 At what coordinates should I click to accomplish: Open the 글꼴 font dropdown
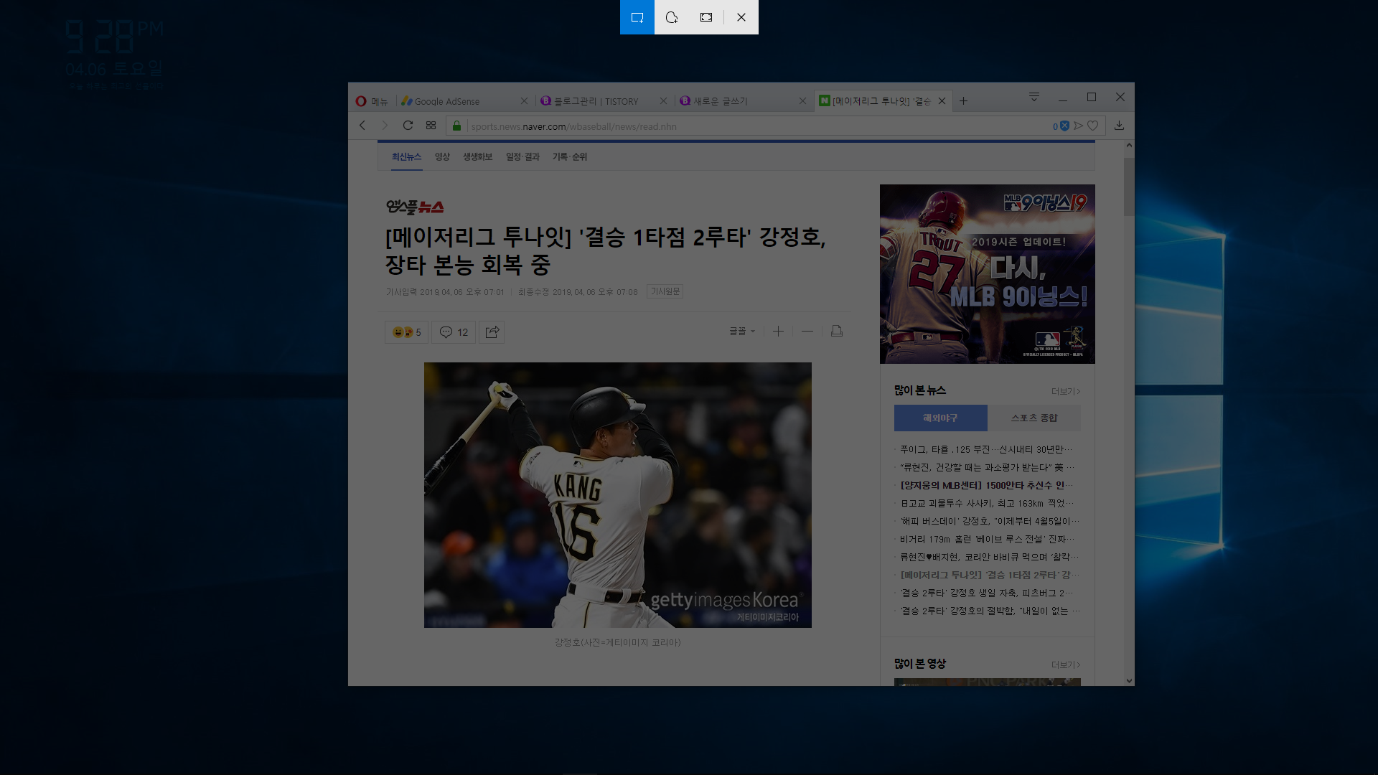[741, 331]
